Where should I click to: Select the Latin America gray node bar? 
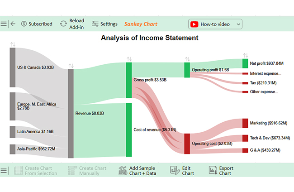(x=13, y=132)
